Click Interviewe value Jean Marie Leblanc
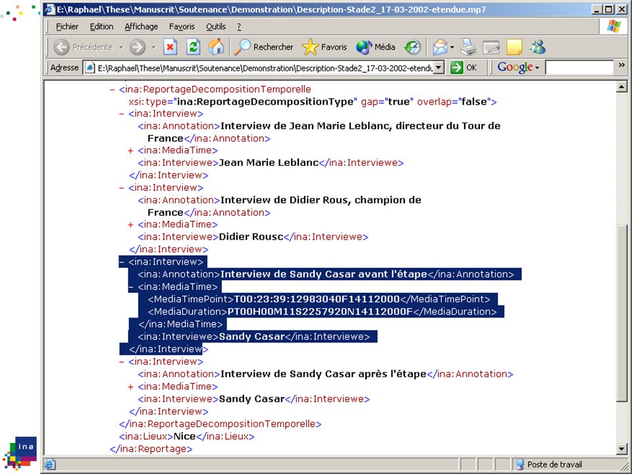The width and height of the screenshot is (632, 474). (x=269, y=163)
